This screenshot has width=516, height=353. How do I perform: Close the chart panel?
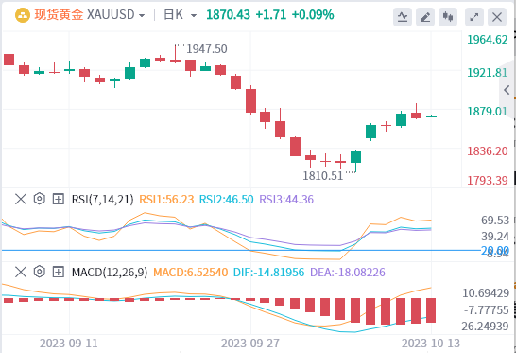coord(497,17)
